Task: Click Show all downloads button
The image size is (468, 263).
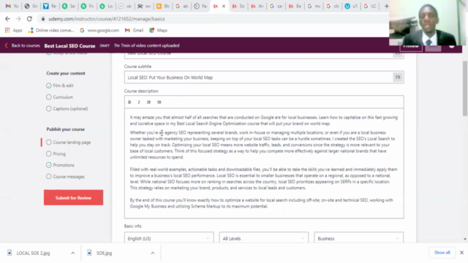Action: tap(442, 253)
